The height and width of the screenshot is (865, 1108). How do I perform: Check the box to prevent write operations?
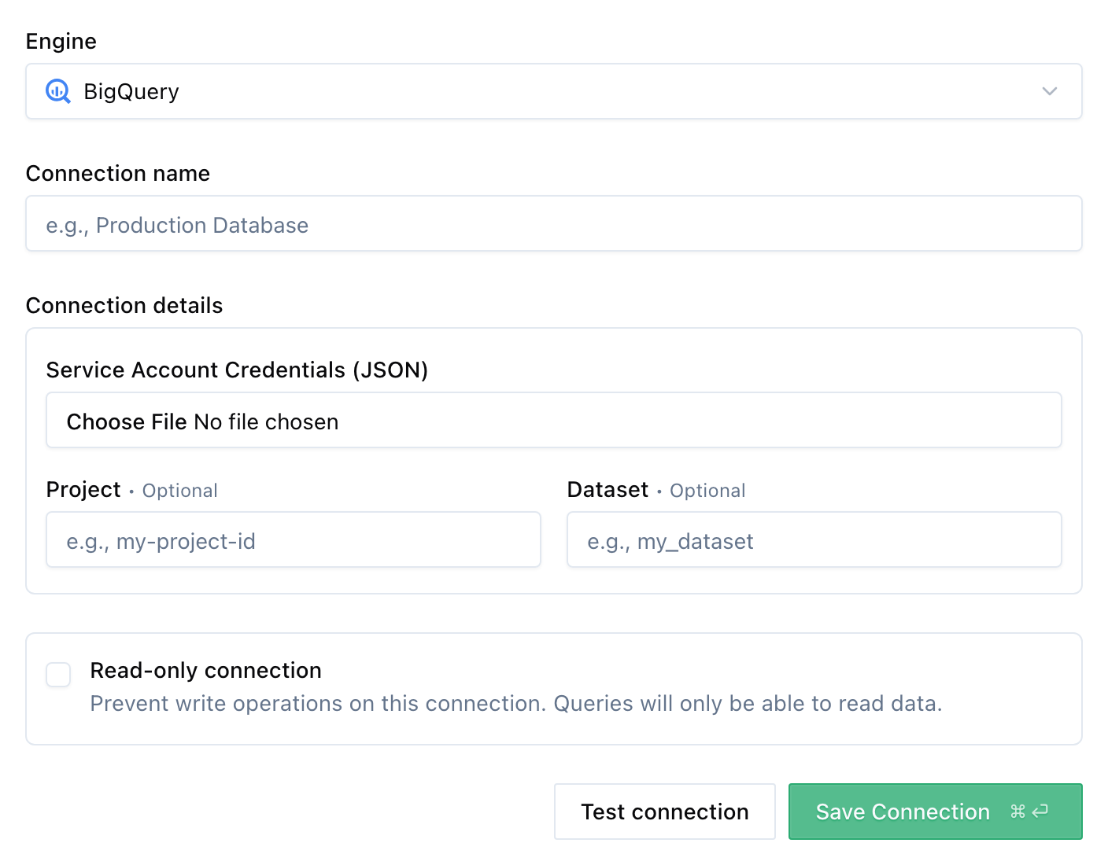click(58, 675)
